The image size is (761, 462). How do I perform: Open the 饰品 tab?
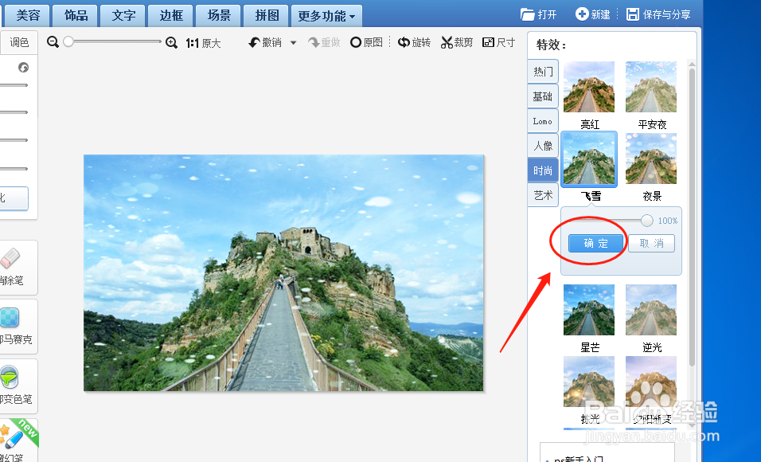tap(76, 16)
